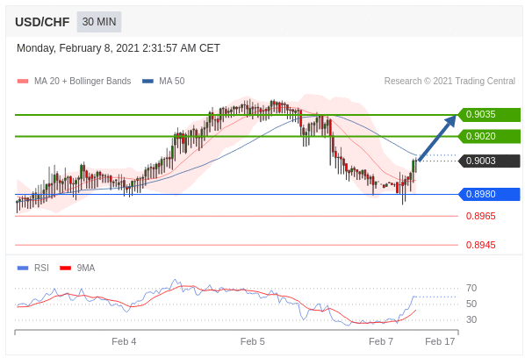Click the Research © 2021 Trading Central credit
Screen dimensions: 525x358
449,81
